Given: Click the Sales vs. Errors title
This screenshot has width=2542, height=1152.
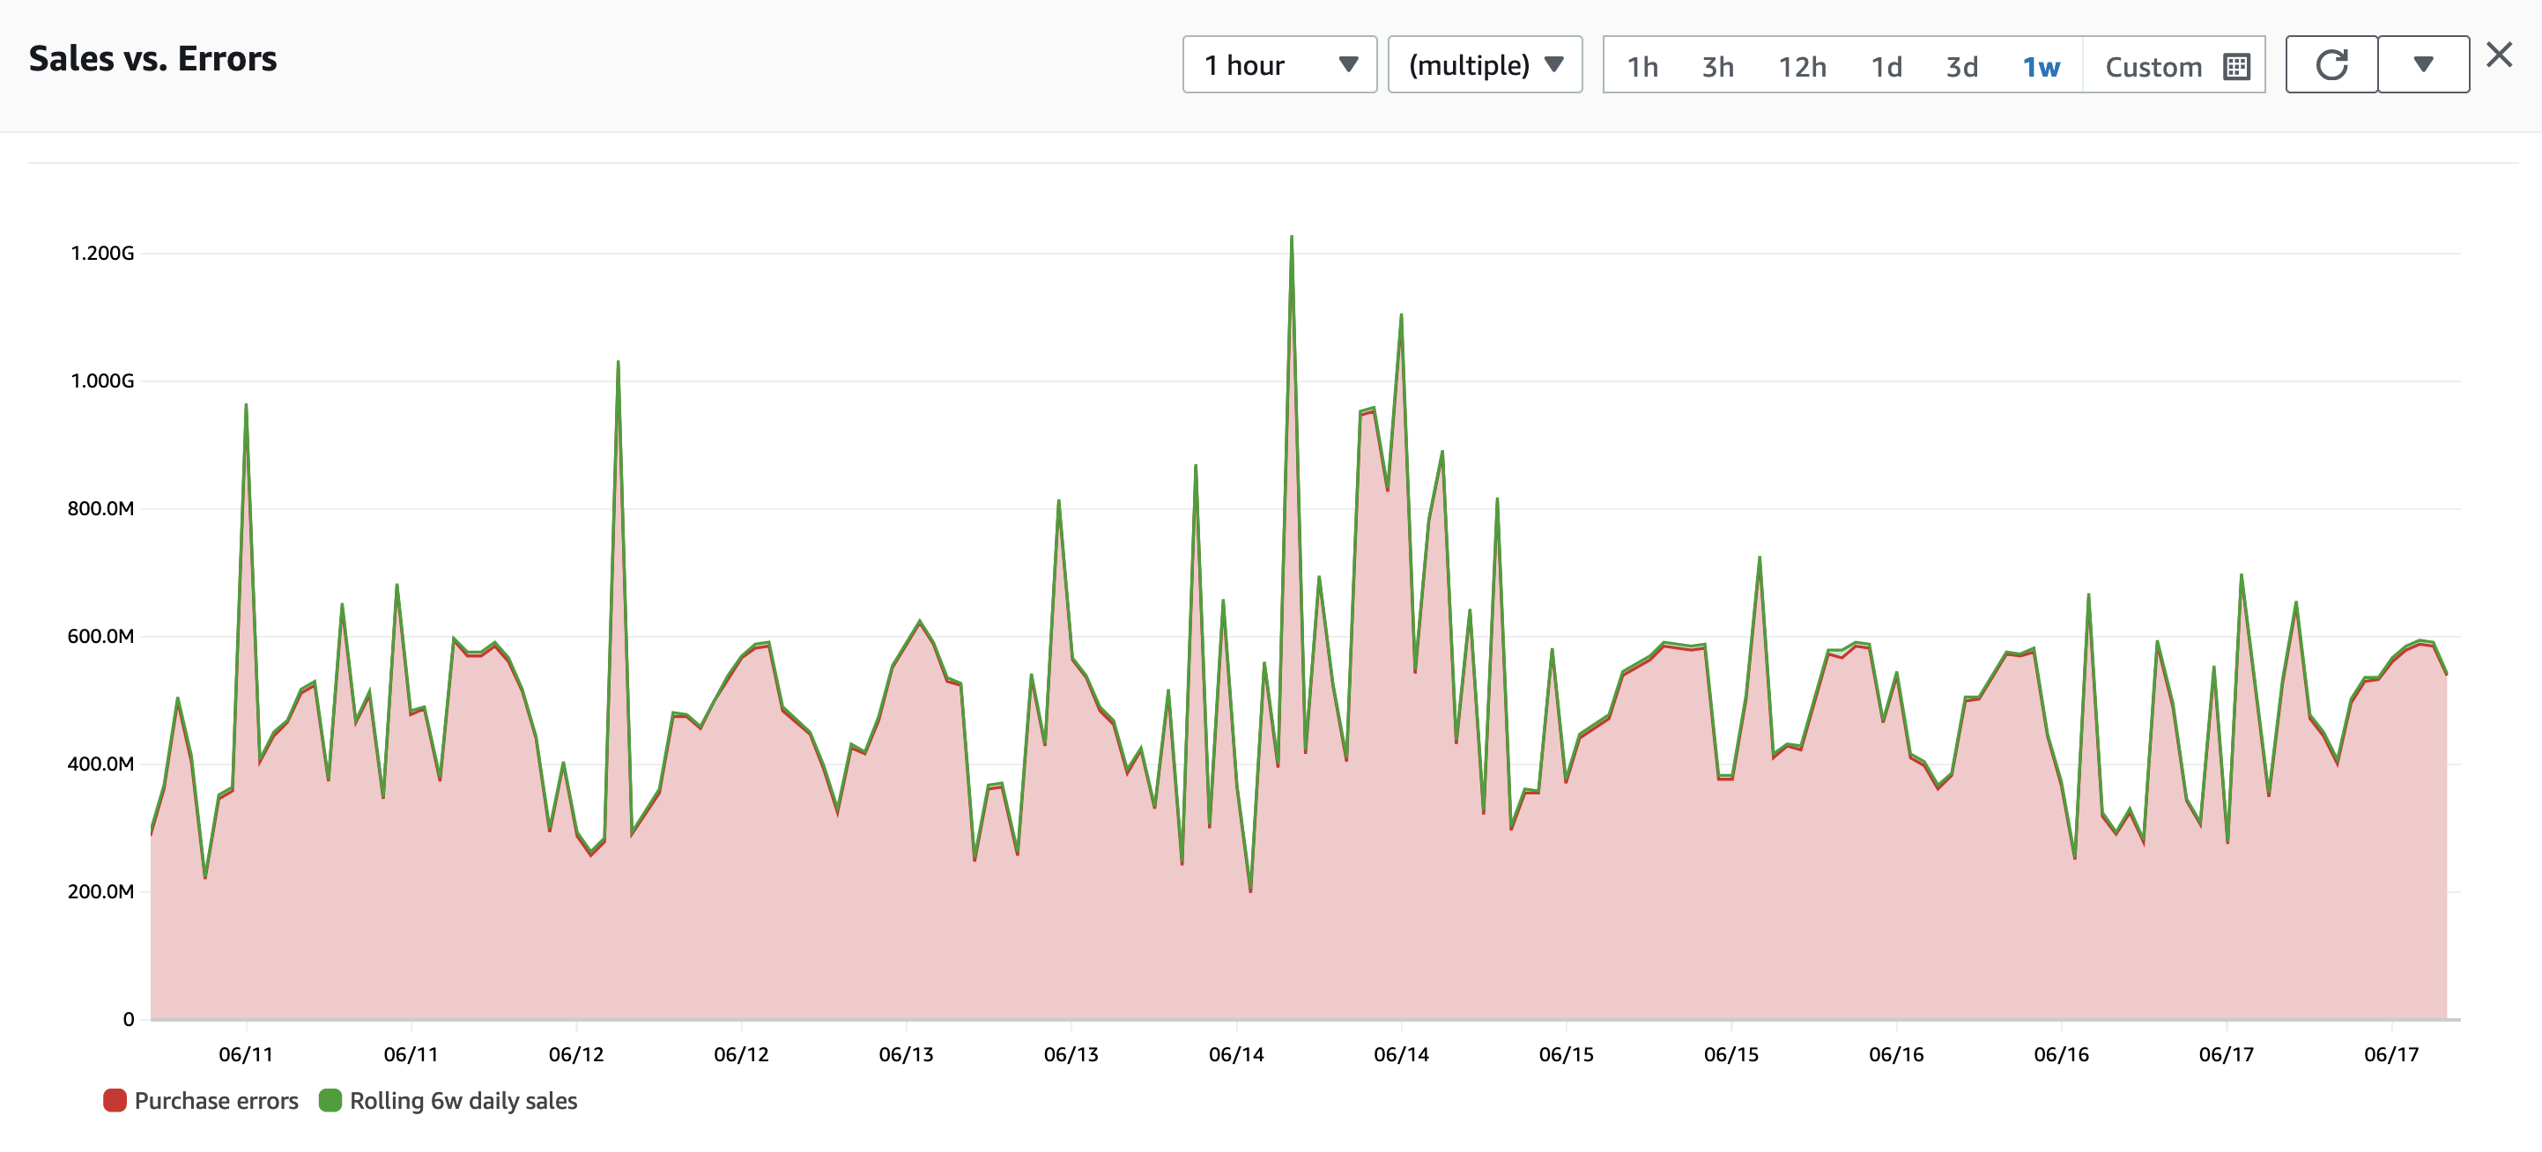Looking at the screenshot, I should point(153,59).
